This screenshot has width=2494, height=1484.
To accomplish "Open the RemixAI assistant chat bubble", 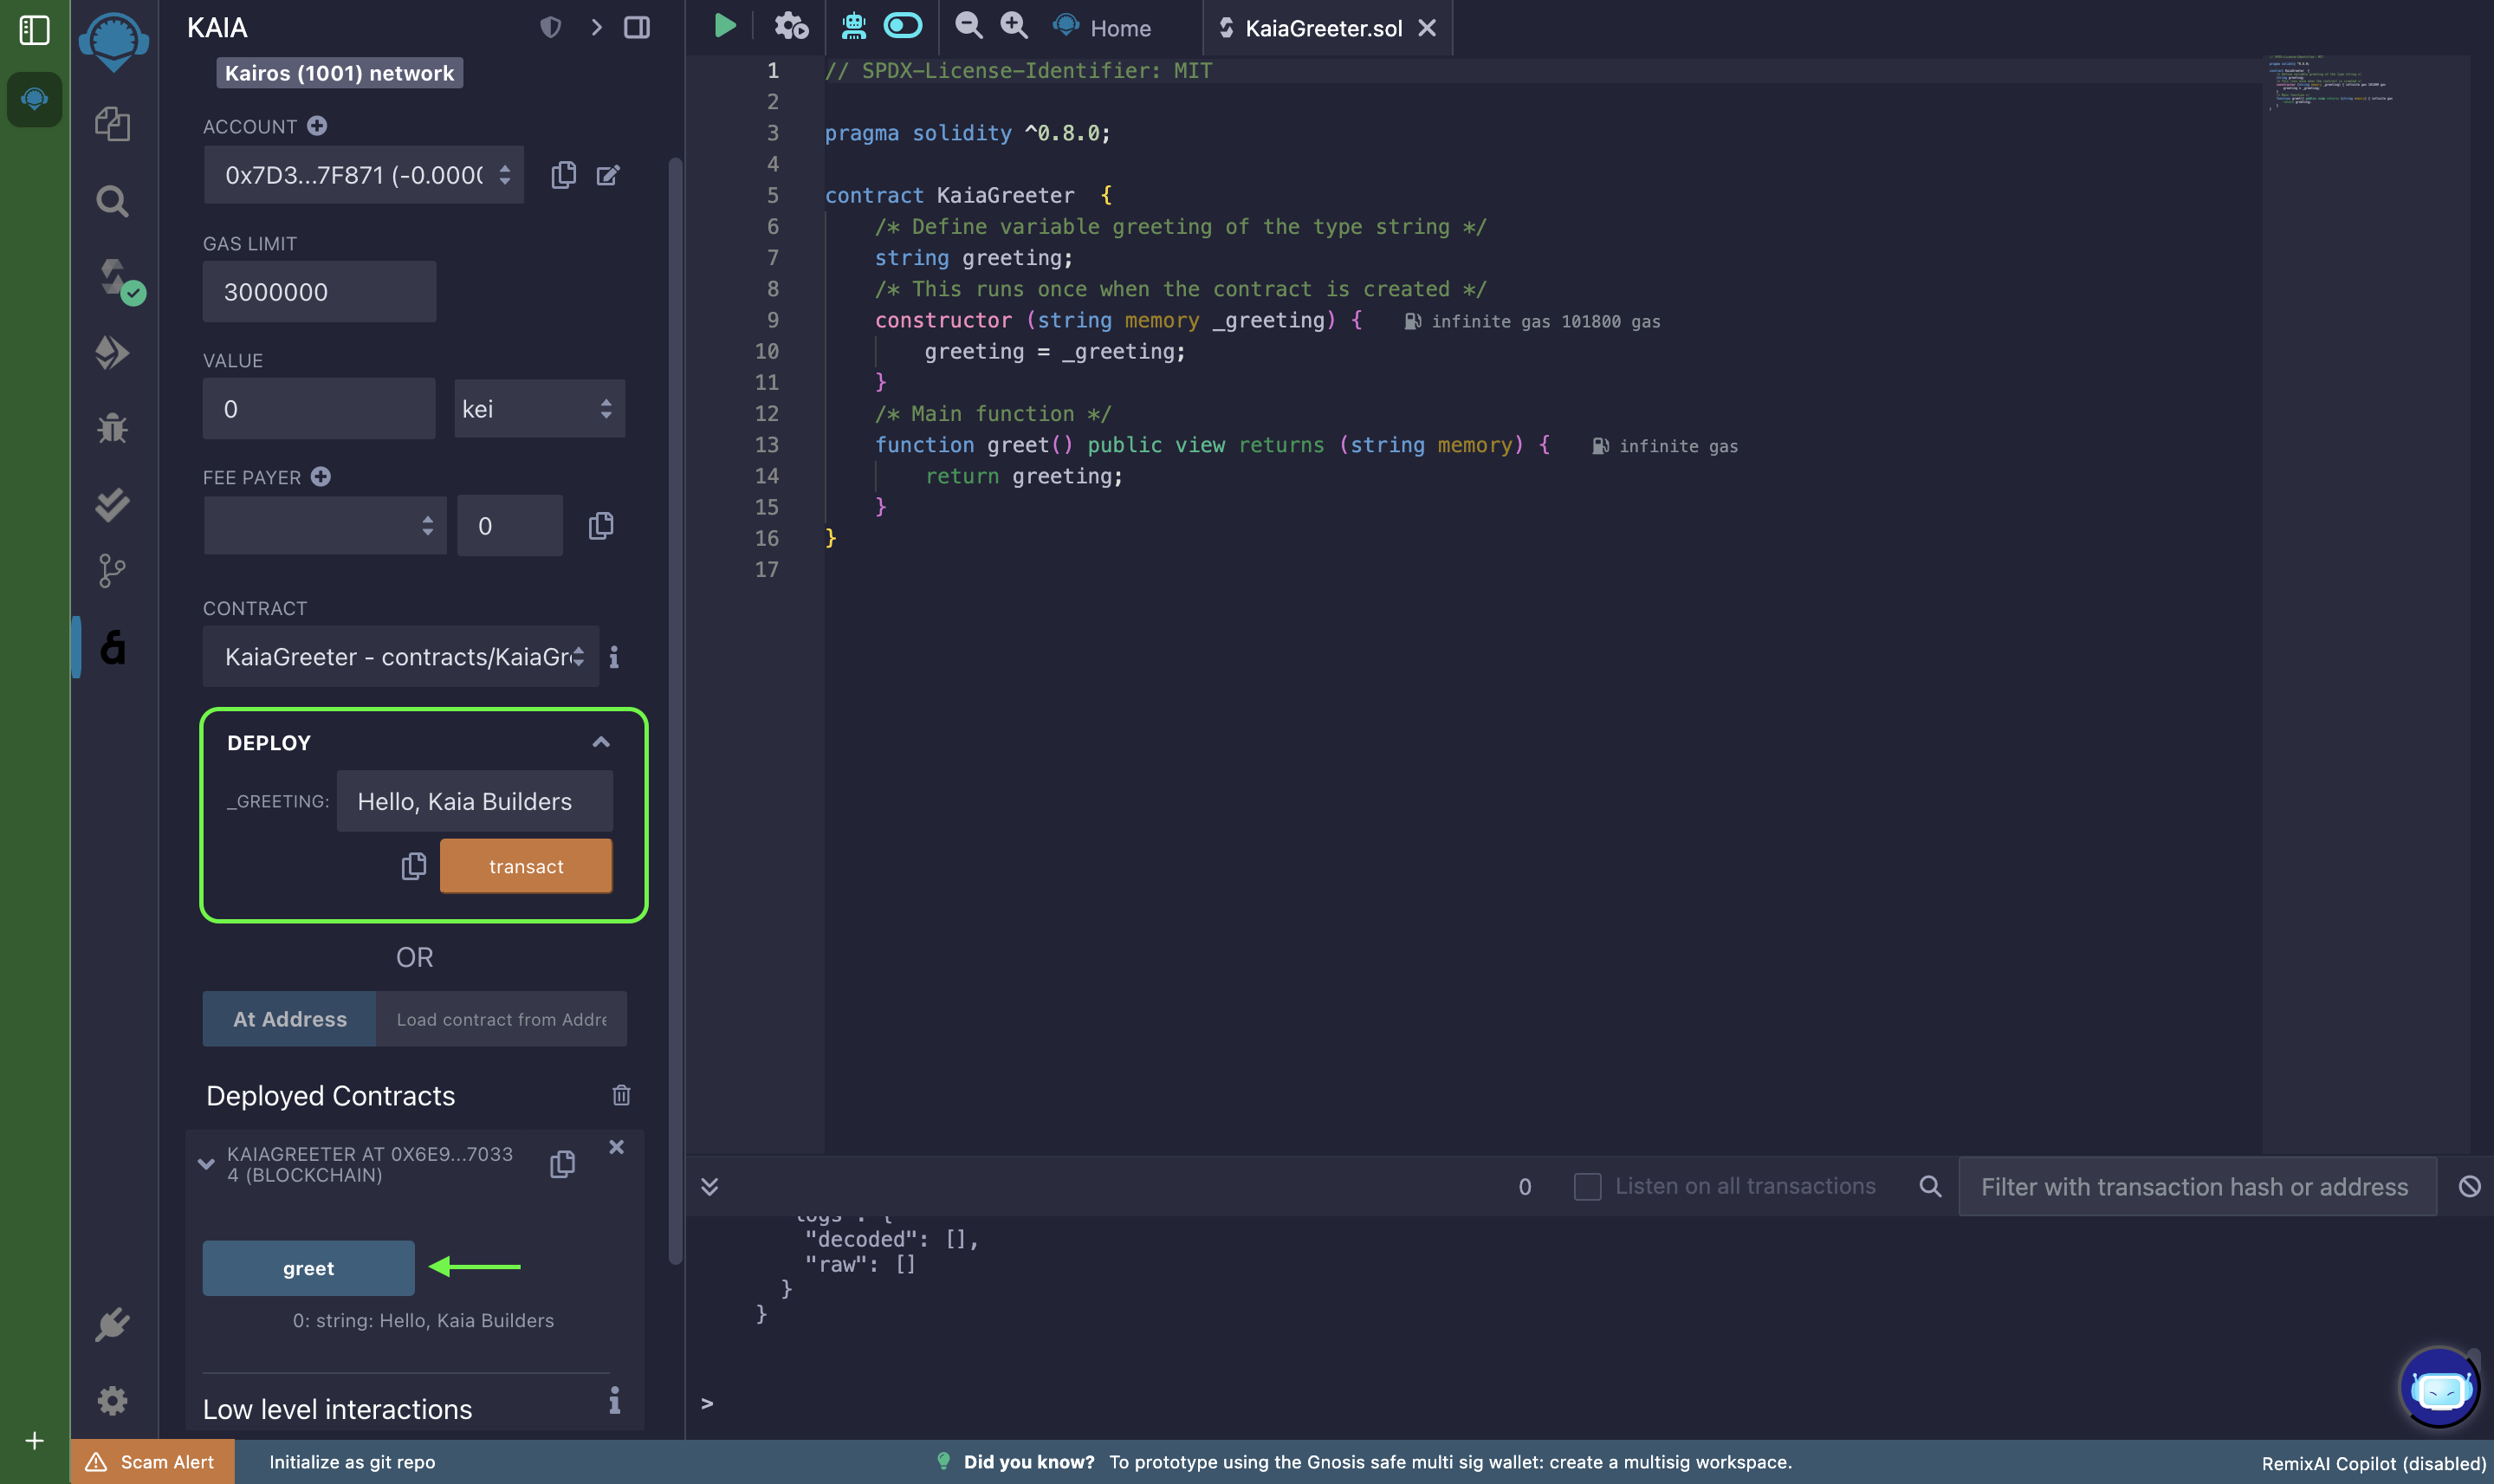I will tap(2439, 1387).
